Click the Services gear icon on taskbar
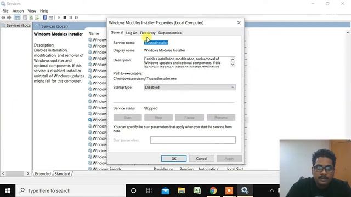Viewport: 351px width, 197px height. pos(245,190)
